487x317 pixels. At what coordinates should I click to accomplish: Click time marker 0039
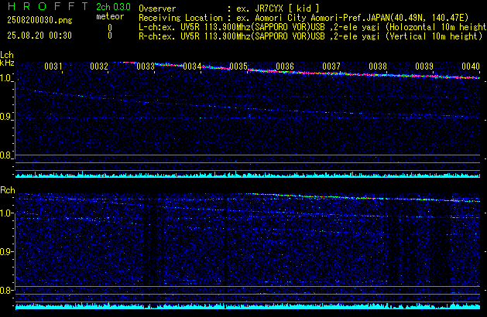pos(424,66)
